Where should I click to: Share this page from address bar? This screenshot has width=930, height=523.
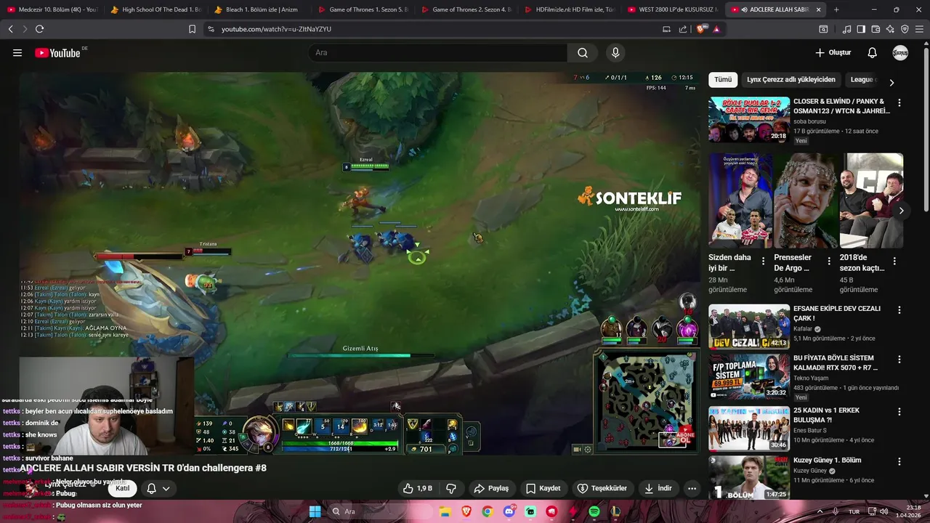pyautogui.click(x=683, y=29)
